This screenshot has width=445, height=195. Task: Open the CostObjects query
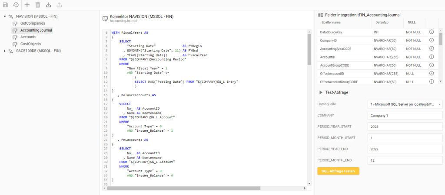tap(30, 44)
